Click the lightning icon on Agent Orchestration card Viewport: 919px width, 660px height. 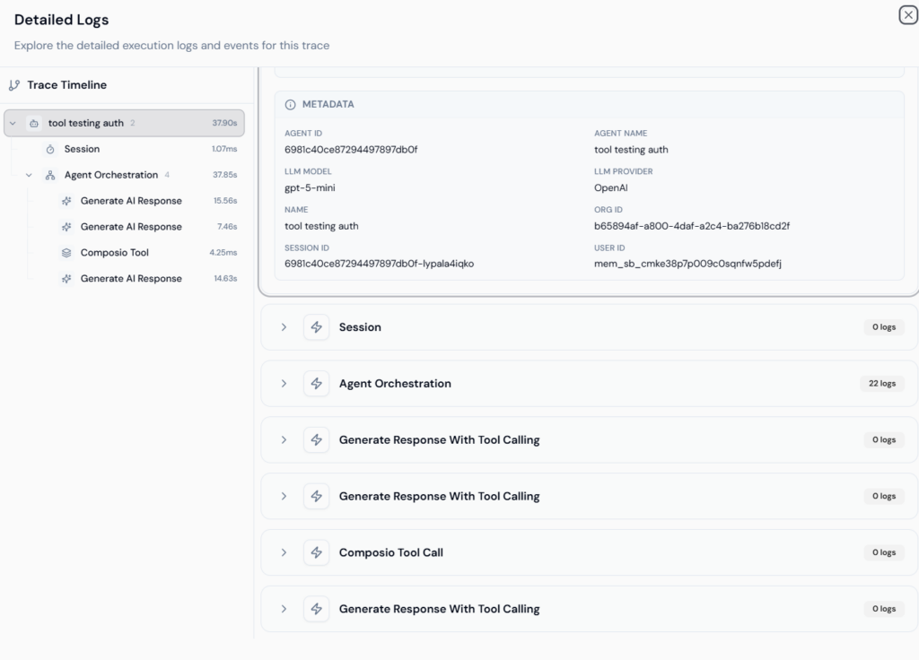(x=316, y=384)
